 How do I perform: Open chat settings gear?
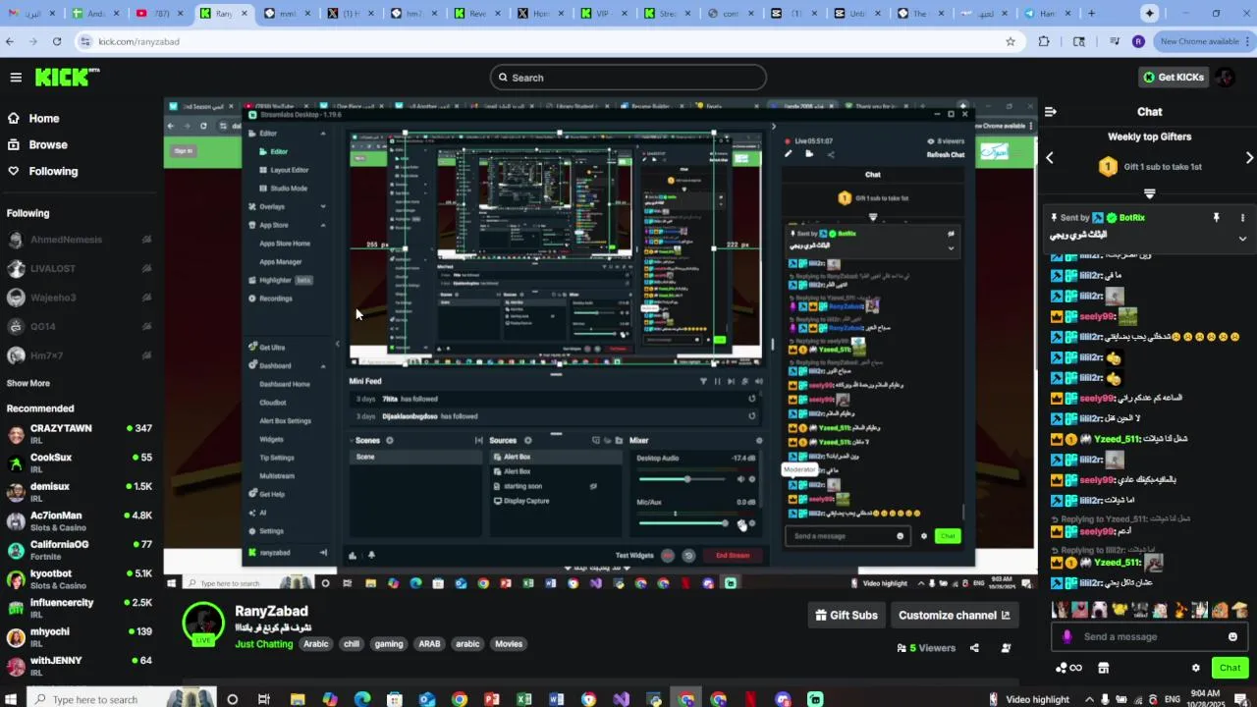[x=1195, y=668]
